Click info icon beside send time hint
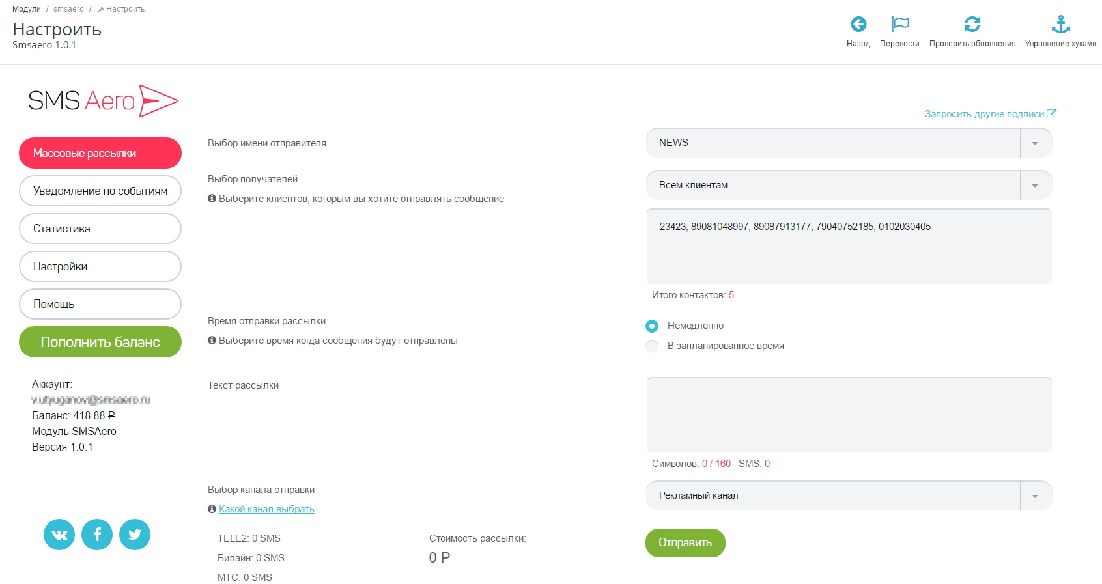Screen dimensions: 1102x584 (x=212, y=341)
